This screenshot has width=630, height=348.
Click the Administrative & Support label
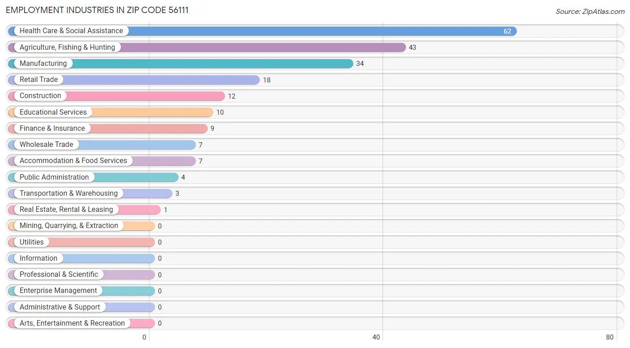(x=60, y=307)
